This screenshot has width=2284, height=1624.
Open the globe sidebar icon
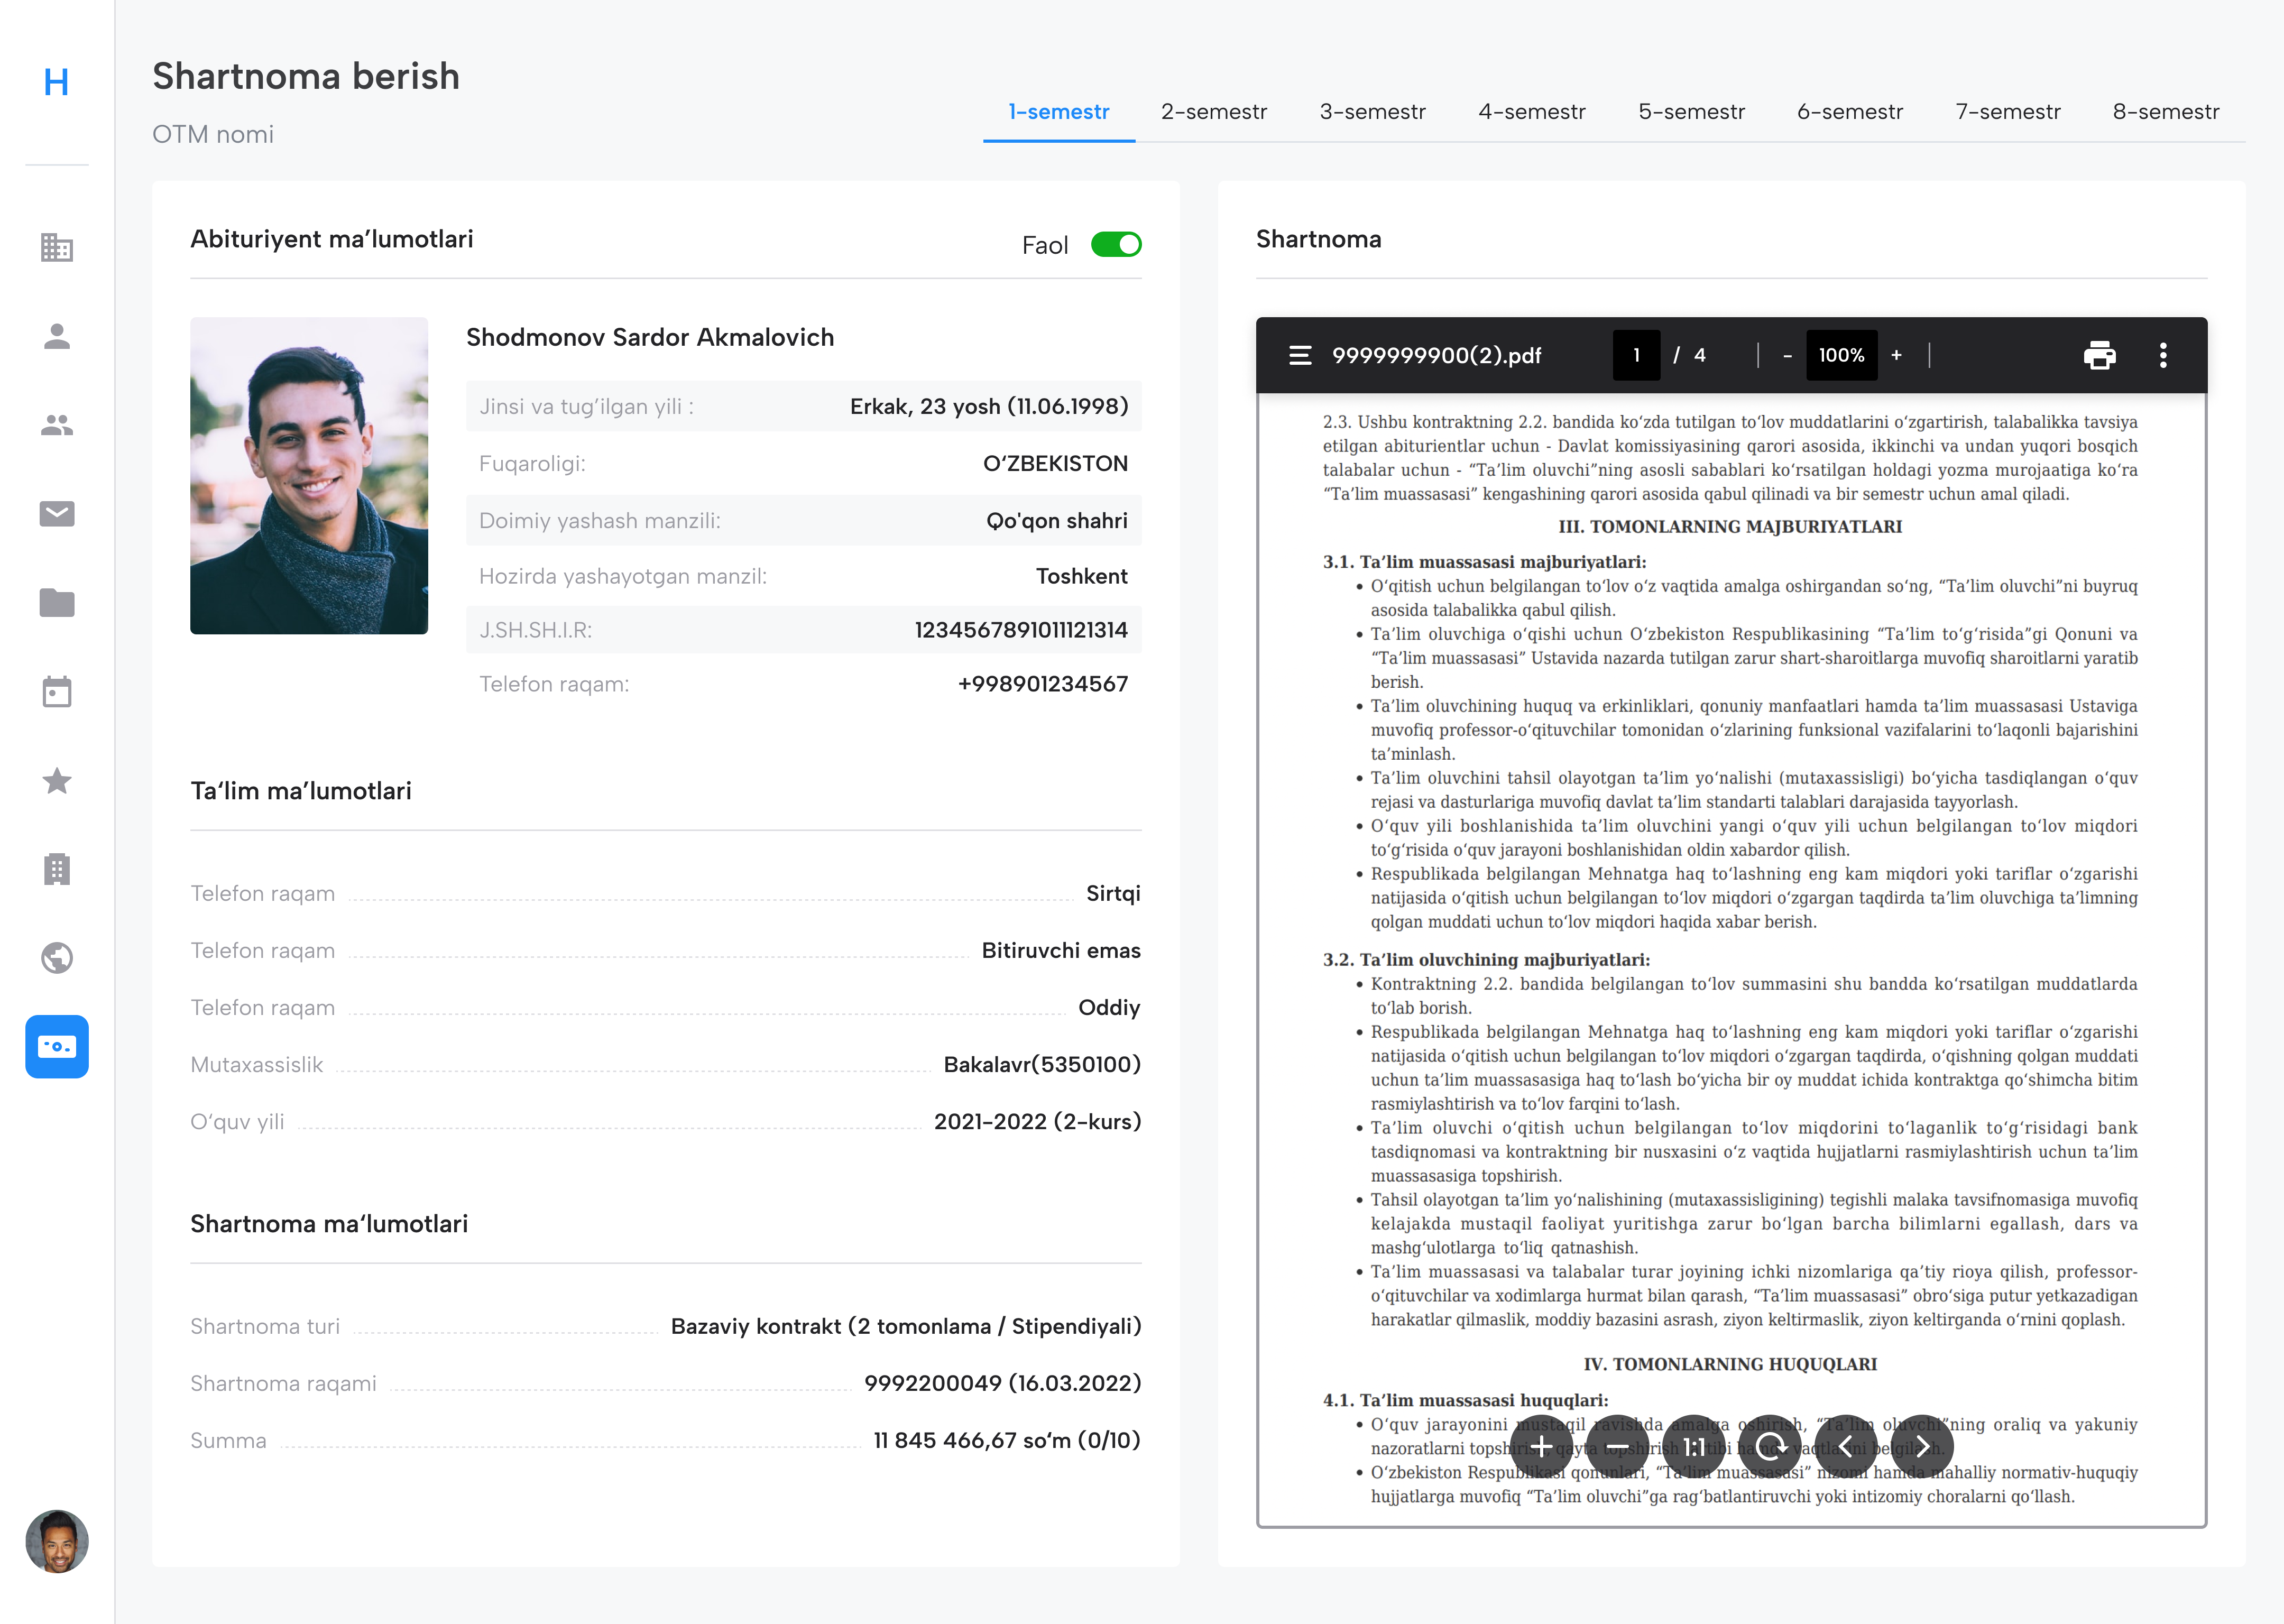(x=57, y=958)
